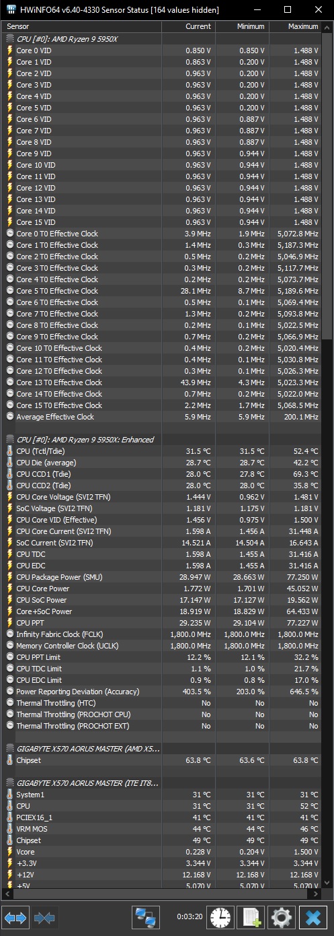Click the Current column header
The width and height of the screenshot is (334, 936).
[x=189, y=26]
